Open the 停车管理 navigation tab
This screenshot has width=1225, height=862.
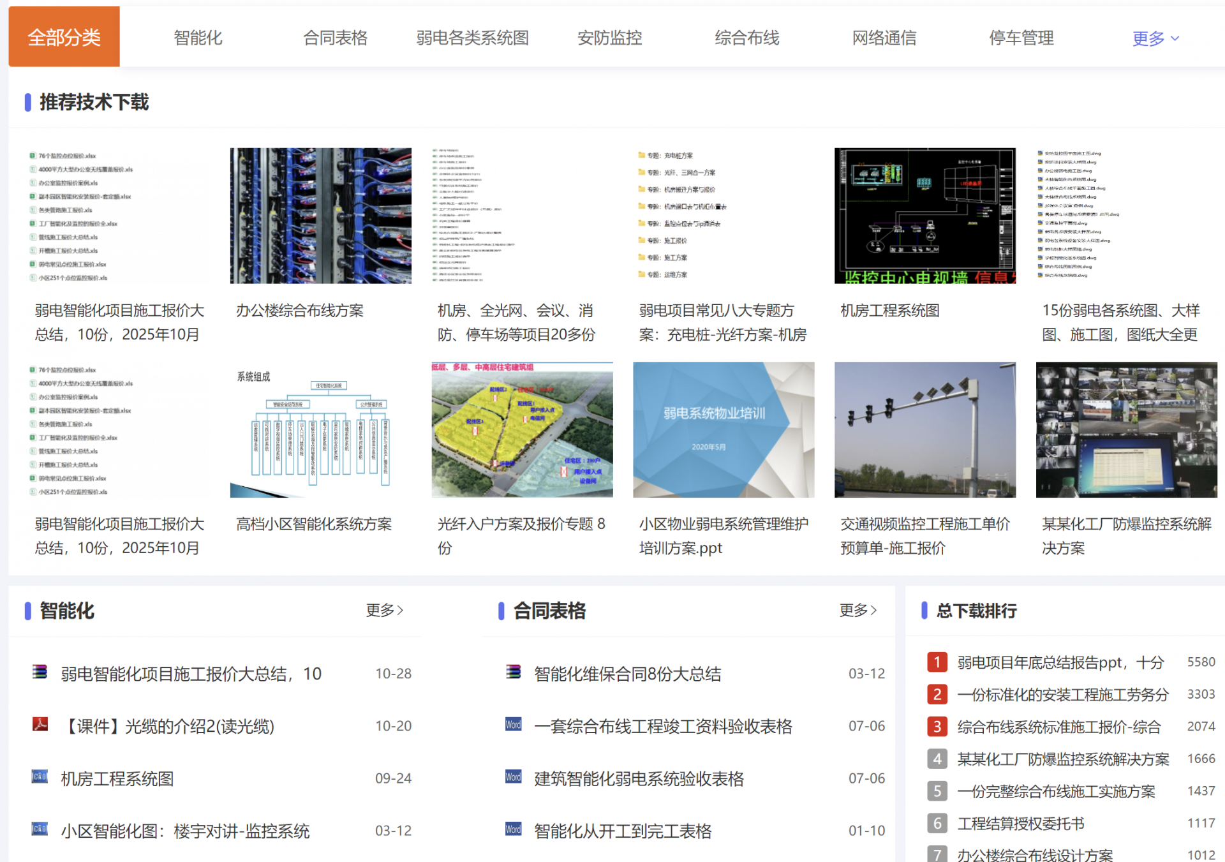[x=1021, y=38]
